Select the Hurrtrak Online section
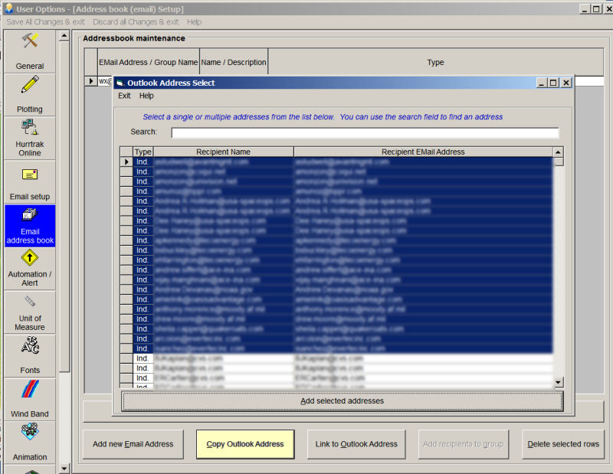The width and height of the screenshot is (613, 474). (x=30, y=138)
